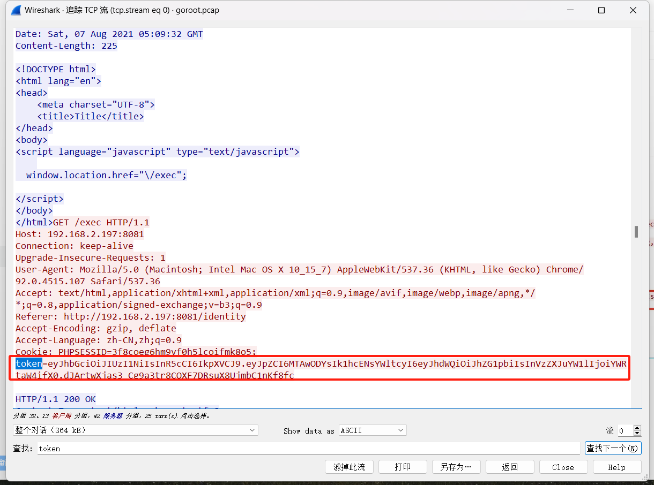Click the <!DOCTYPE html> line

(56, 69)
